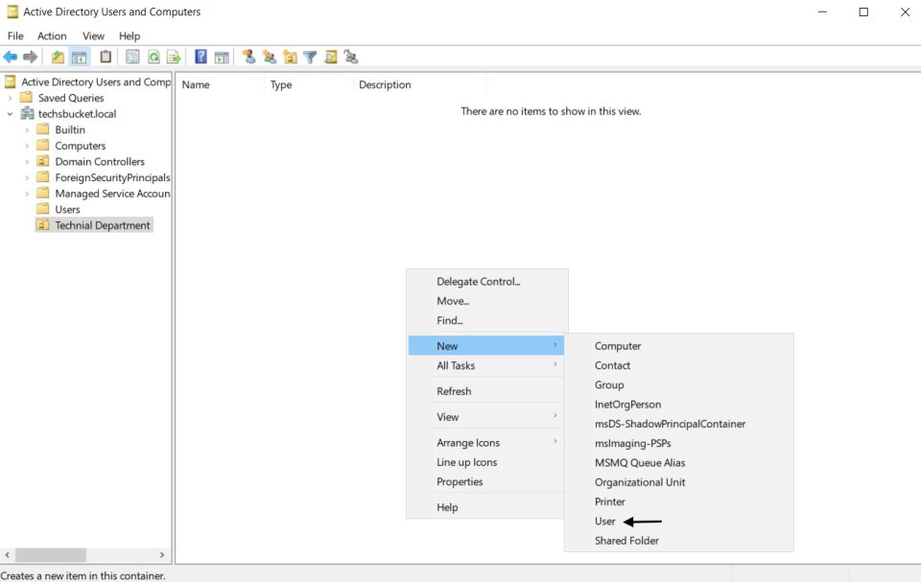Create a new user with the toolbar person icon

click(x=249, y=57)
